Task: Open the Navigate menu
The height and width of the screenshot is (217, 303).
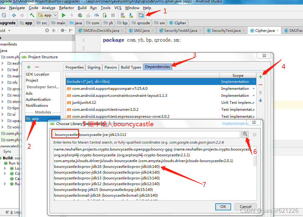Action: coord(17,8)
